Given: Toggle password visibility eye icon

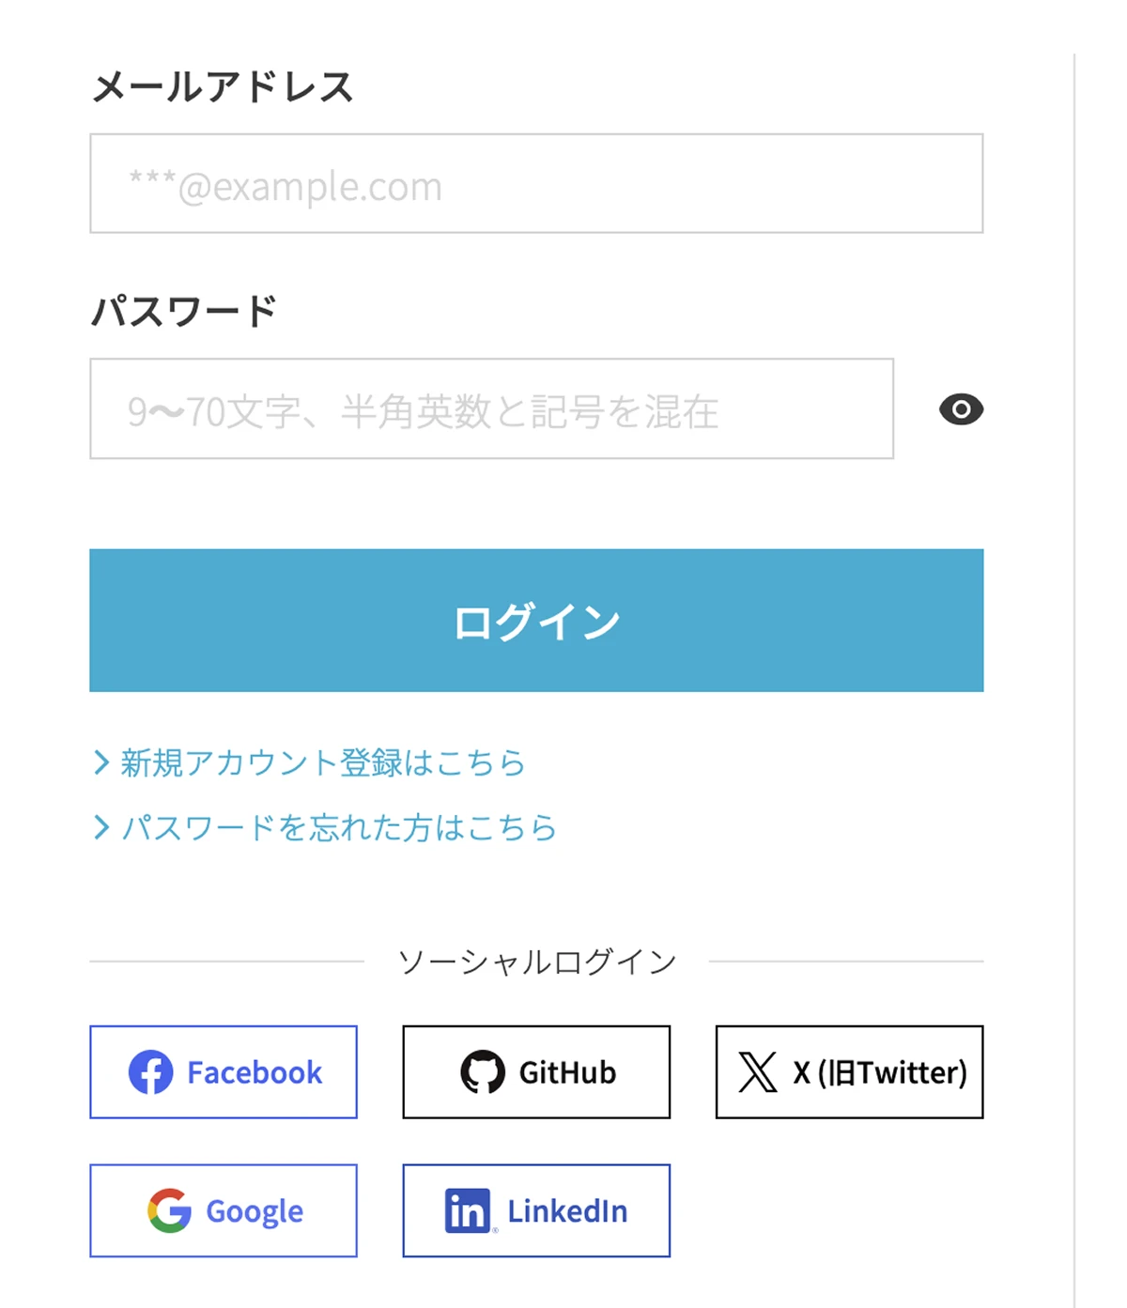Looking at the screenshot, I should pyautogui.click(x=961, y=409).
